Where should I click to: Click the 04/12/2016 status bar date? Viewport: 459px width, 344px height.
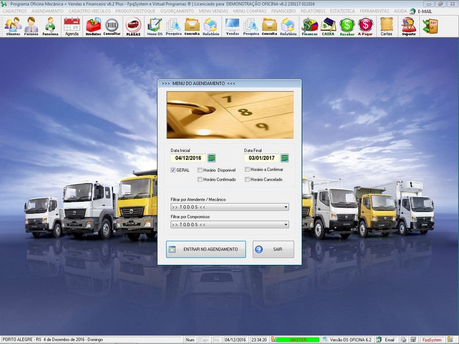click(x=235, y=340)
